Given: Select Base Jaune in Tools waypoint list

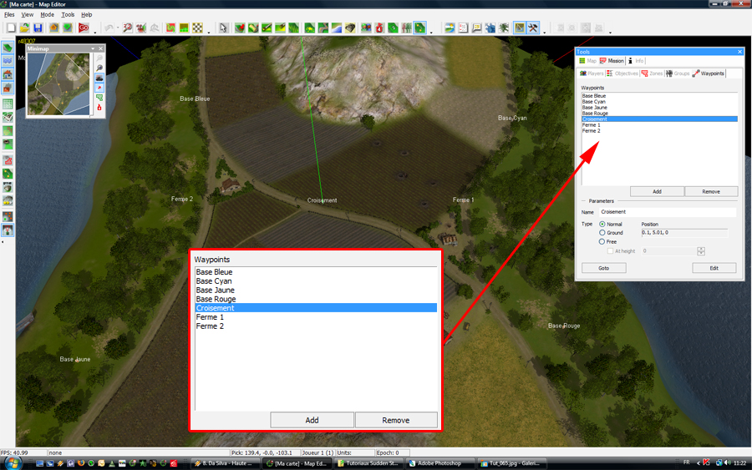Looking at the screenshot, I should (659, 108).
